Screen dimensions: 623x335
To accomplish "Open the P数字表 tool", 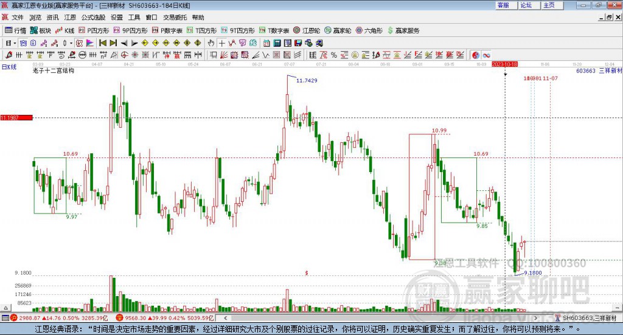I will 167,30.
